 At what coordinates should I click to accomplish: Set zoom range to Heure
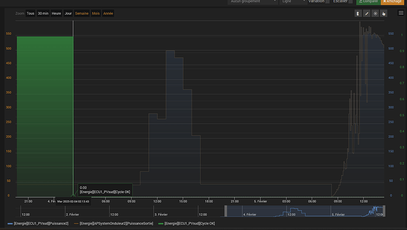56,14
